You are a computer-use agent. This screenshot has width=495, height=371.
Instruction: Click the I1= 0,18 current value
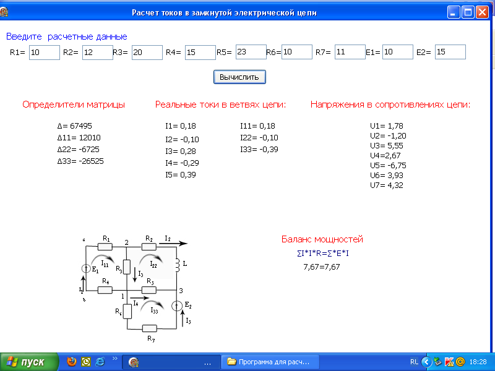(x=181, y=126)
